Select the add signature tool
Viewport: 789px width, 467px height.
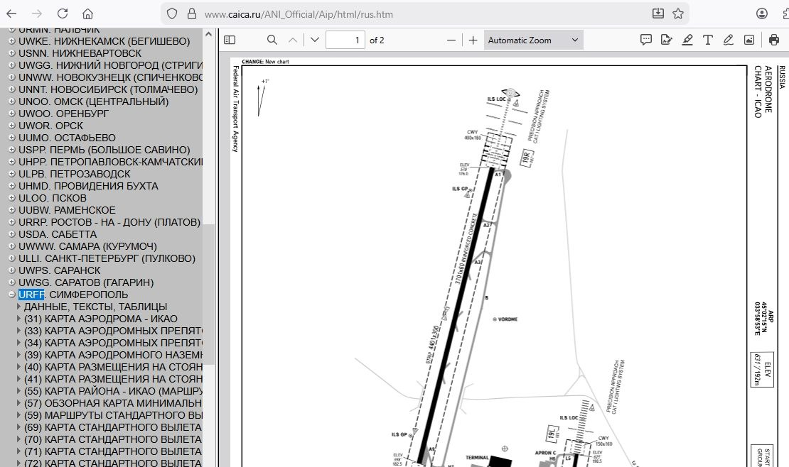(x=666, y=40)
